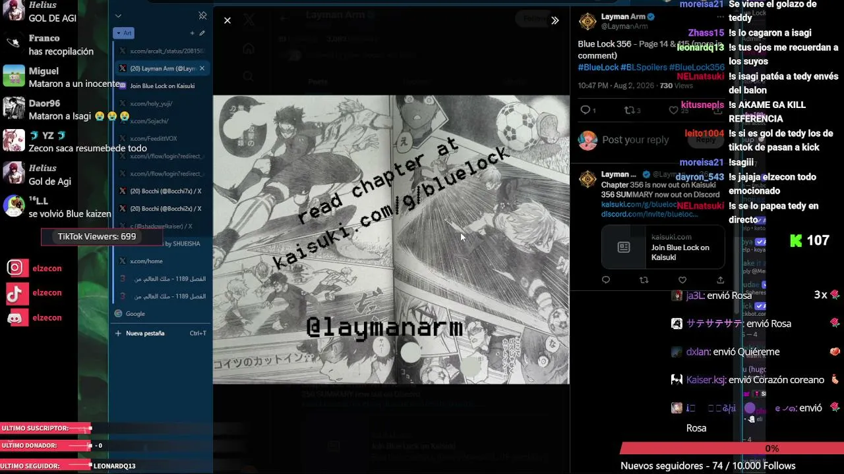Toggle the pin on the vertical tabs sidebar
The width and height of the screenshot is (844, 474).
tap(202, 16)
